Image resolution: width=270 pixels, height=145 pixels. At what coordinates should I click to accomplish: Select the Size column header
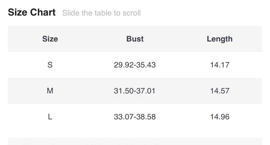[50, 39]
